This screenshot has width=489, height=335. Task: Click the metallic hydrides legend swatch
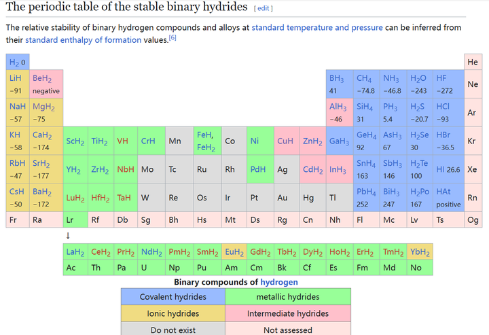288,297
